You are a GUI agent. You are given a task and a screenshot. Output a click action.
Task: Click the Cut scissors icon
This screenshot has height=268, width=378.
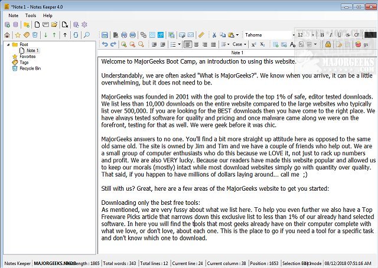coord(214,35)
